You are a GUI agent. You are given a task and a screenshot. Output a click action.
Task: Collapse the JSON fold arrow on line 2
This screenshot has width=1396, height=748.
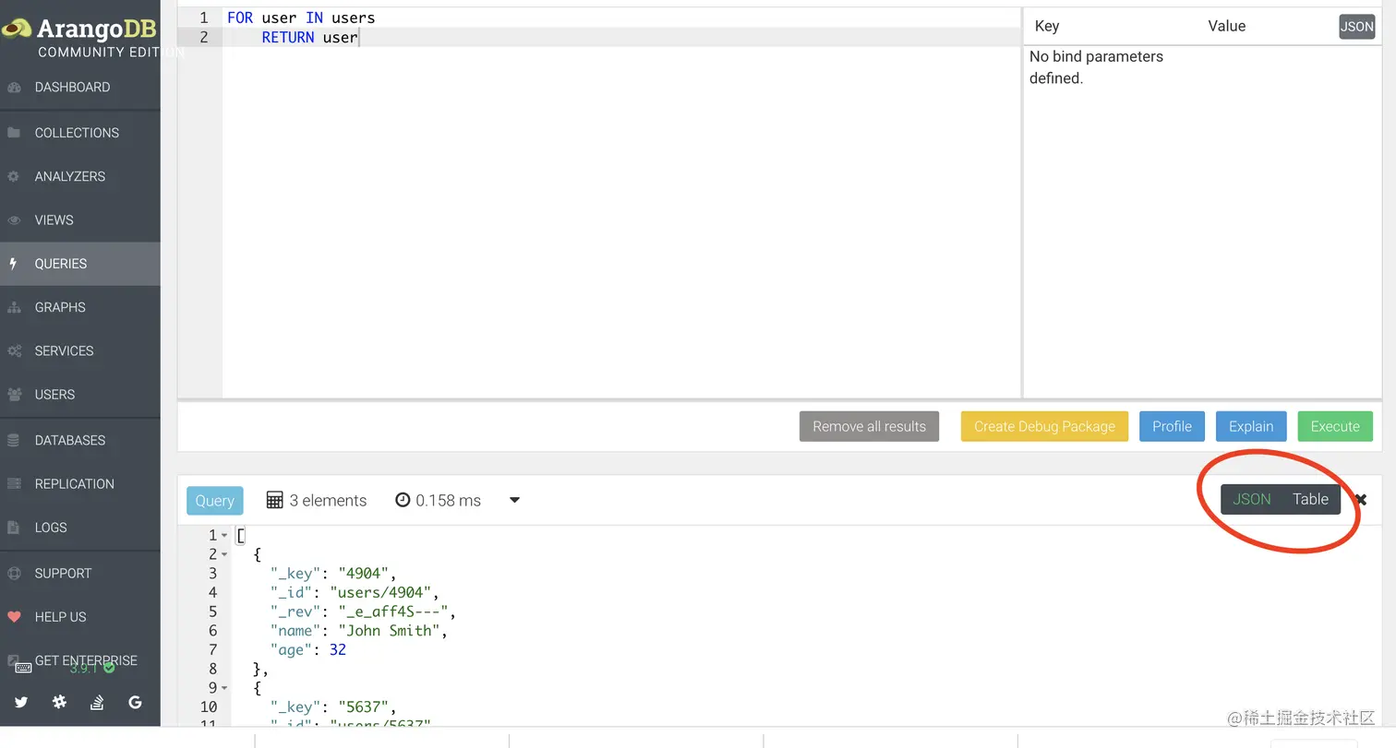click(224, 554)
